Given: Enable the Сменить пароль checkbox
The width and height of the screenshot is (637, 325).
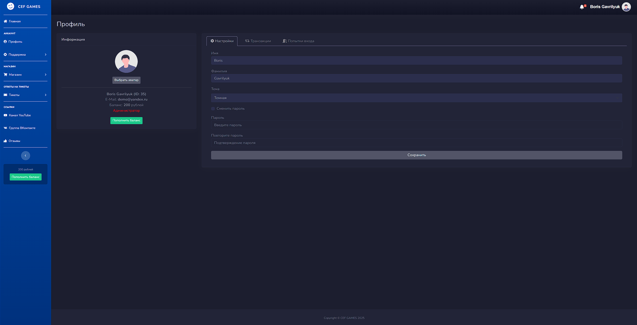Looking at the screenshot, I should [x=213, y=109].
